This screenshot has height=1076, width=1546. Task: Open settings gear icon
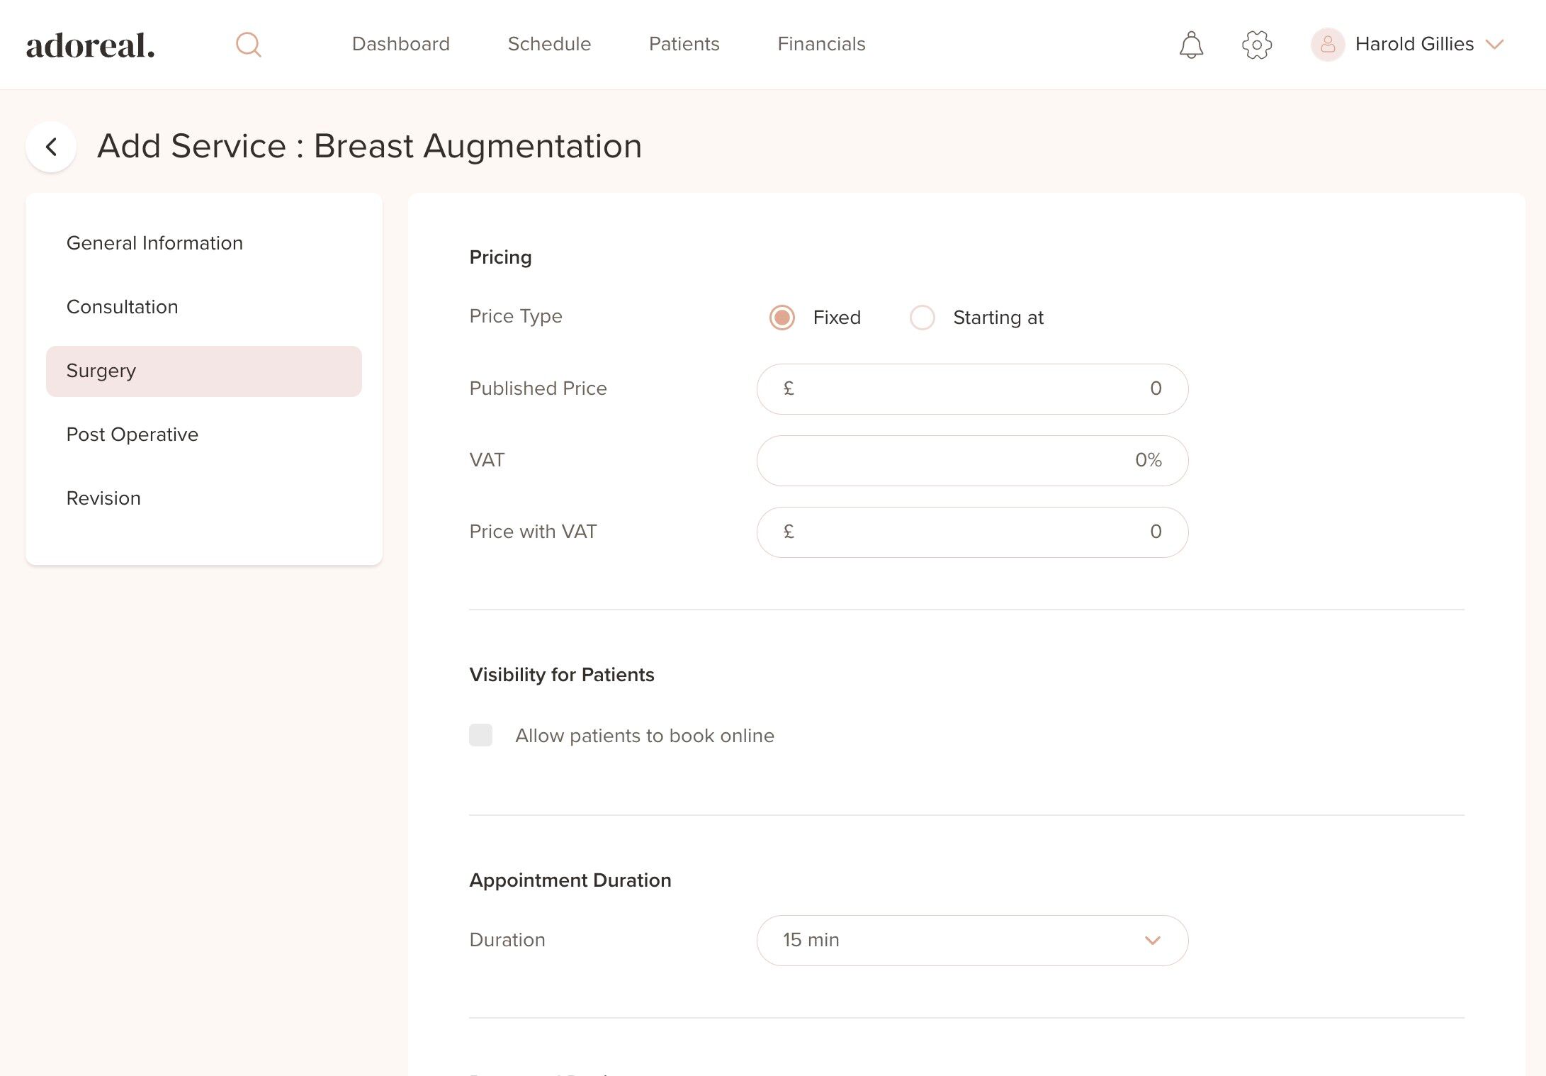pyautogui.click(x=1257, y=45)
